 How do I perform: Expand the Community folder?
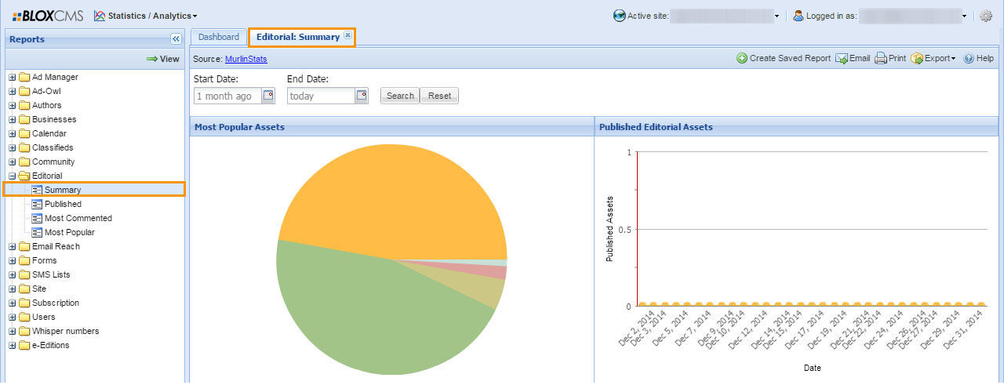(13, 162)
